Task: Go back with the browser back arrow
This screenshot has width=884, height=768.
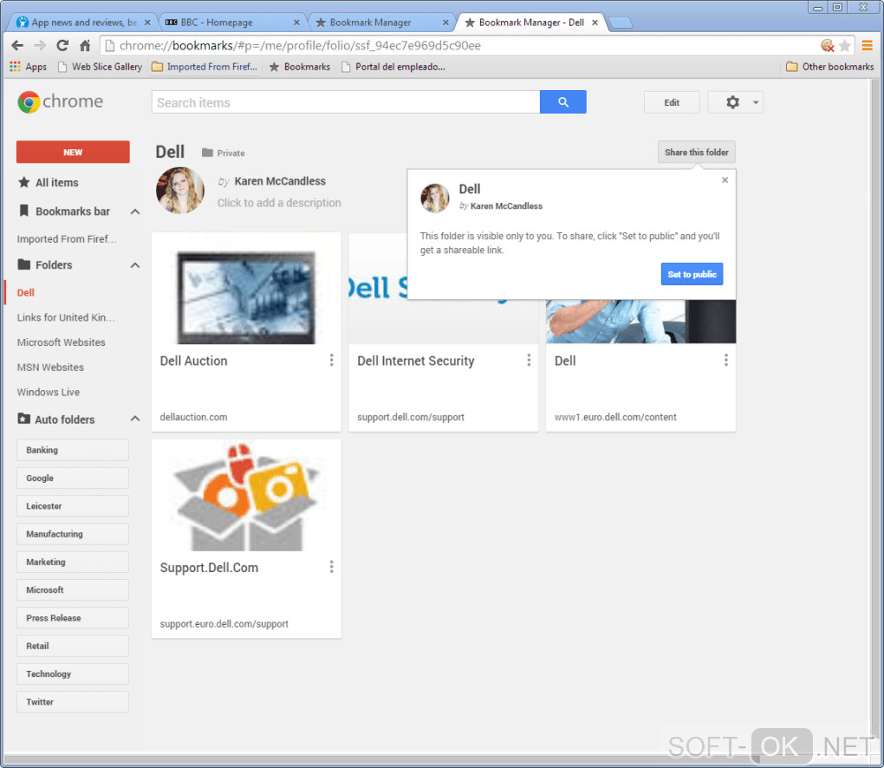Action: click(x=17, y=46)
